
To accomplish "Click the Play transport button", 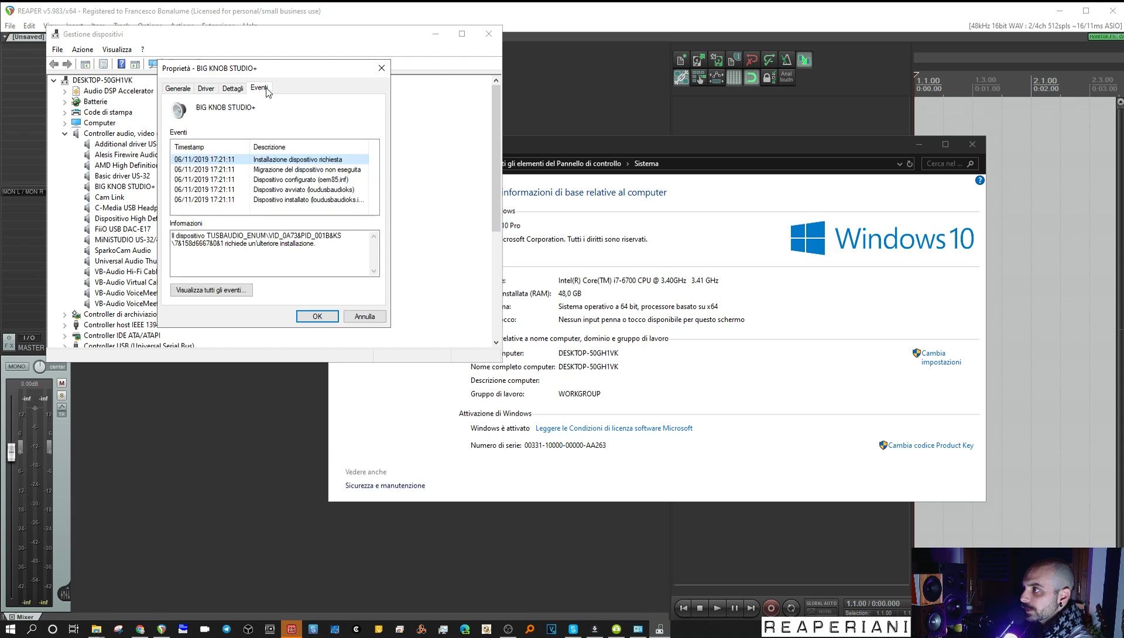I will pyautogui.click(x=717, y=608).
